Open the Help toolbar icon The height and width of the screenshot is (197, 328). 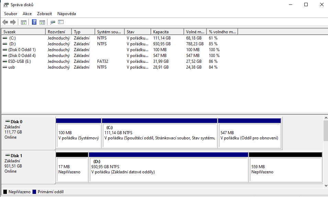[x=34, y=22]
